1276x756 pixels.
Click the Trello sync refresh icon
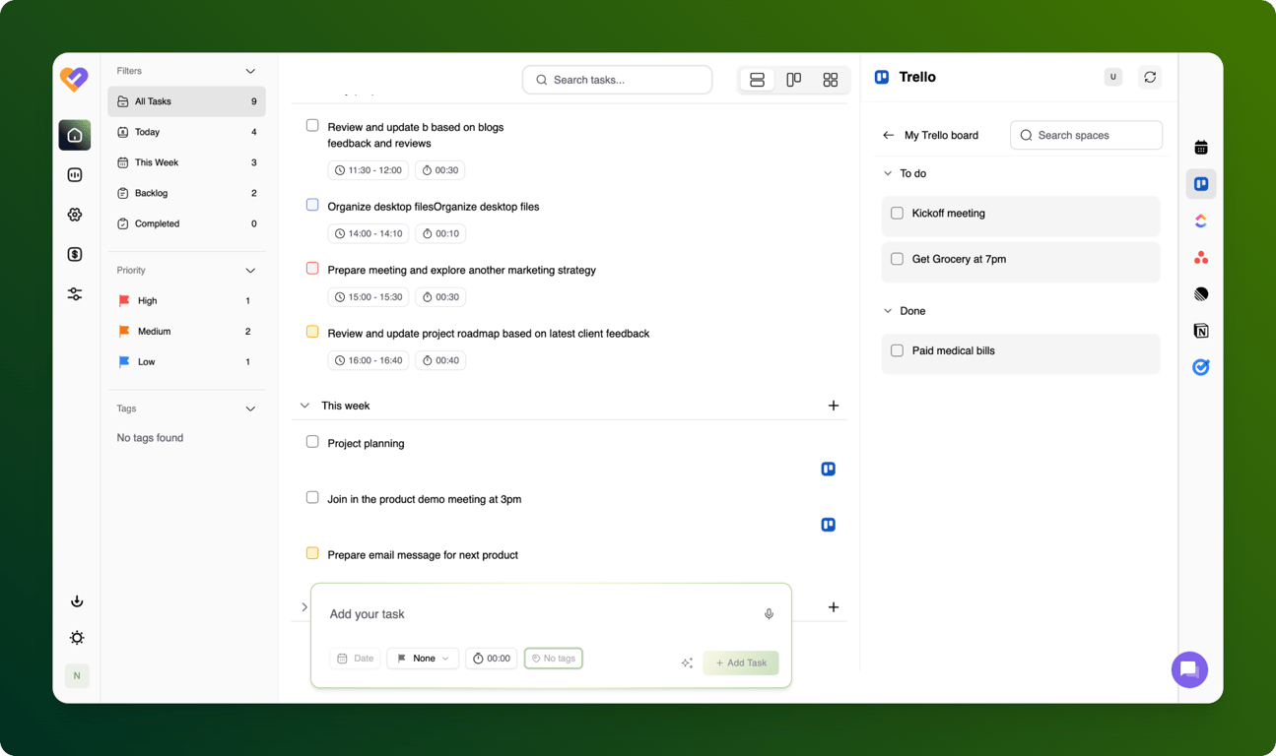click(1150, 77)
